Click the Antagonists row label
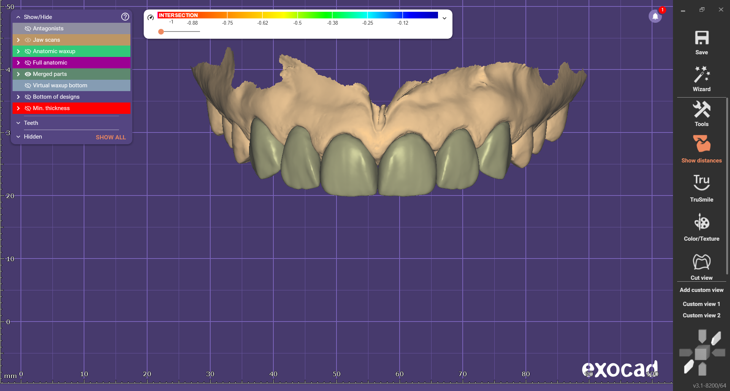Screen dimensions: 730x391 coord(48,28)
